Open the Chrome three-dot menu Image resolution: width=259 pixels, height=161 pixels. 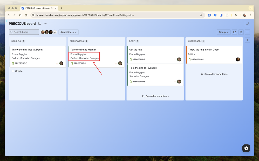coord(250,15)
